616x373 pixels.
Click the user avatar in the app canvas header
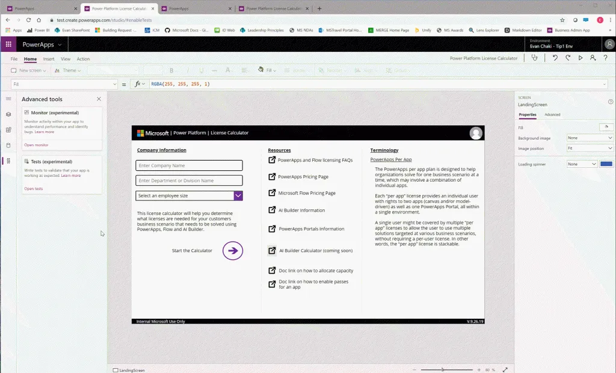pos(476,133)
